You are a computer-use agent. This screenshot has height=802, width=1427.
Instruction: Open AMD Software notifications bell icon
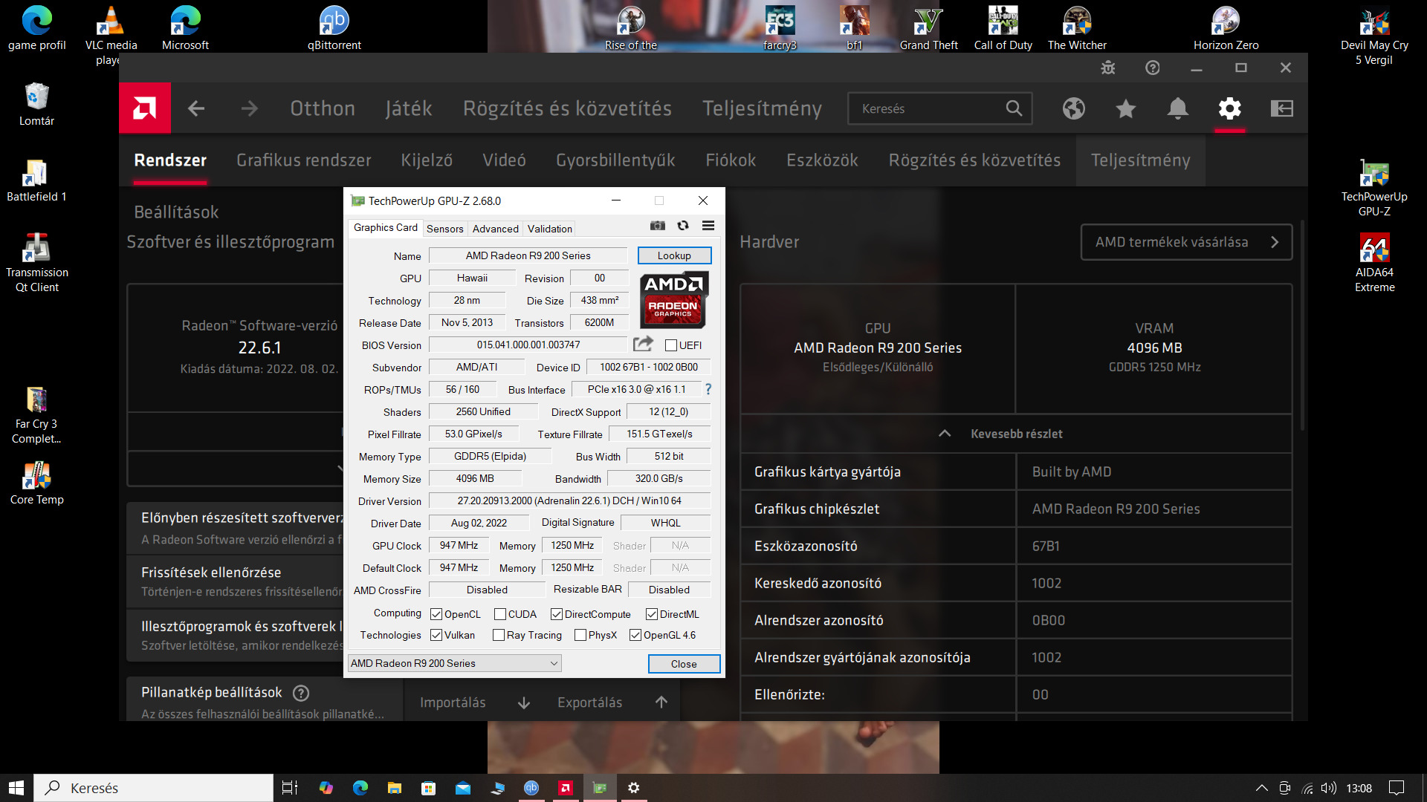tap(1177, 108)
